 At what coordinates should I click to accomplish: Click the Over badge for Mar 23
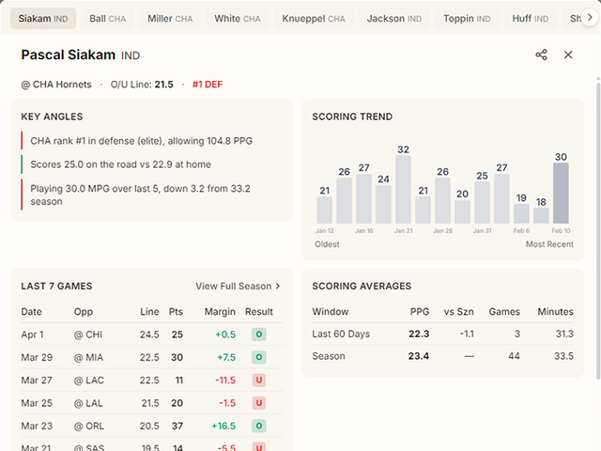[x=259, y=426]
